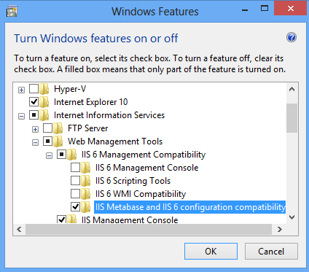The width and height of the screenshot is (309, 272).
Task: Expand the Hyper-V tree node
Action: tap(21, 90)
